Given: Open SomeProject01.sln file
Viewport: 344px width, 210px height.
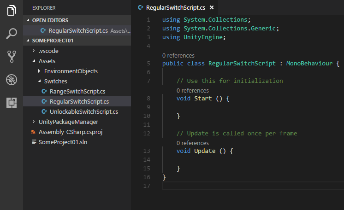Looking at the screenshot, I should click(77, 142).
